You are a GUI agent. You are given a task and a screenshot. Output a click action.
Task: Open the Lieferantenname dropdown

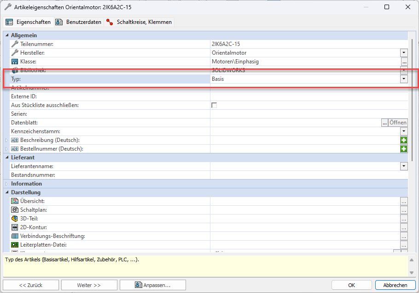[404, 166]
